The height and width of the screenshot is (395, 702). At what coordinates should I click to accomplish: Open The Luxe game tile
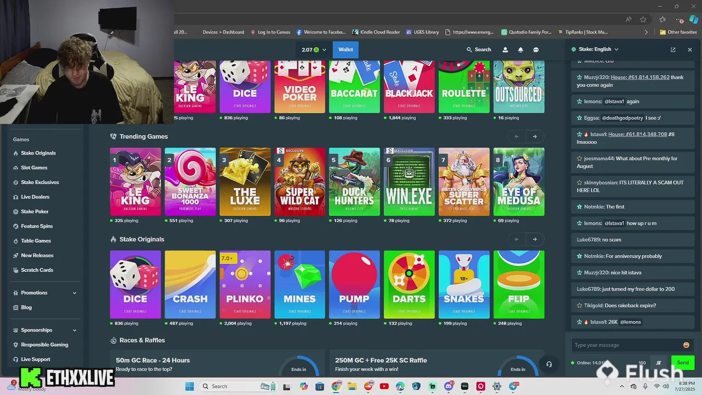pos(245,182)
